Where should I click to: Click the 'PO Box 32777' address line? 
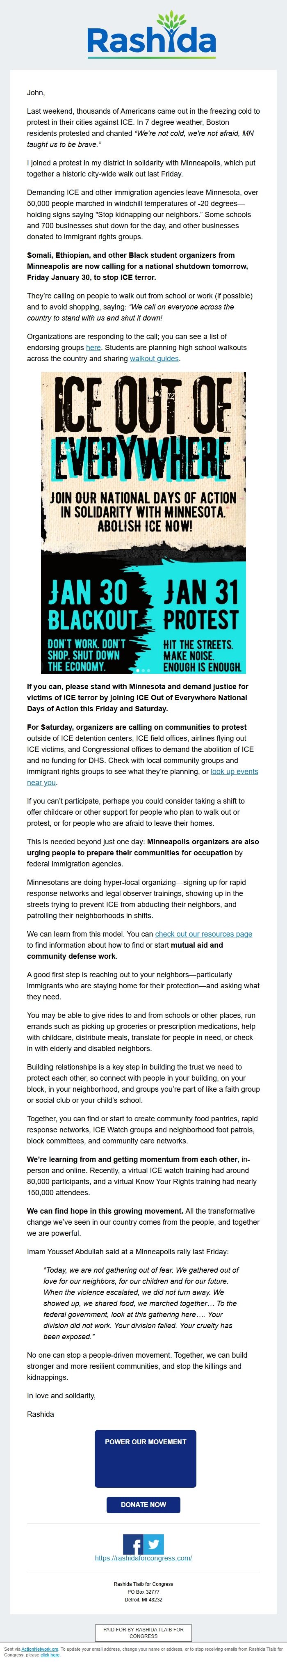pyautogui.click(x=143, y=1592)
